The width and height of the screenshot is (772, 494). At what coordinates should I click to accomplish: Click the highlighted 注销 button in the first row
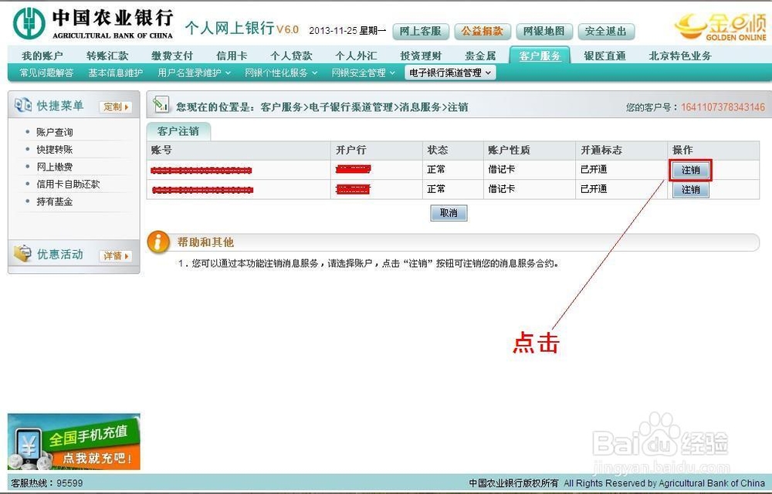689,169
